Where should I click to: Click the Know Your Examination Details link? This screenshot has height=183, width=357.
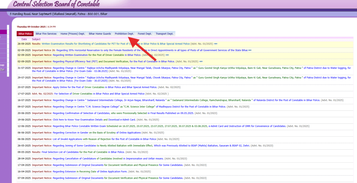[x=78, y=120]
